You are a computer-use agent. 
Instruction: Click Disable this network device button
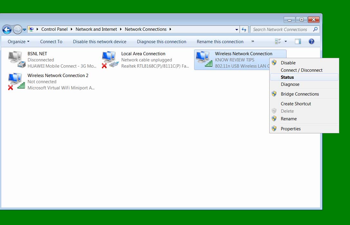tap(99, 41)
